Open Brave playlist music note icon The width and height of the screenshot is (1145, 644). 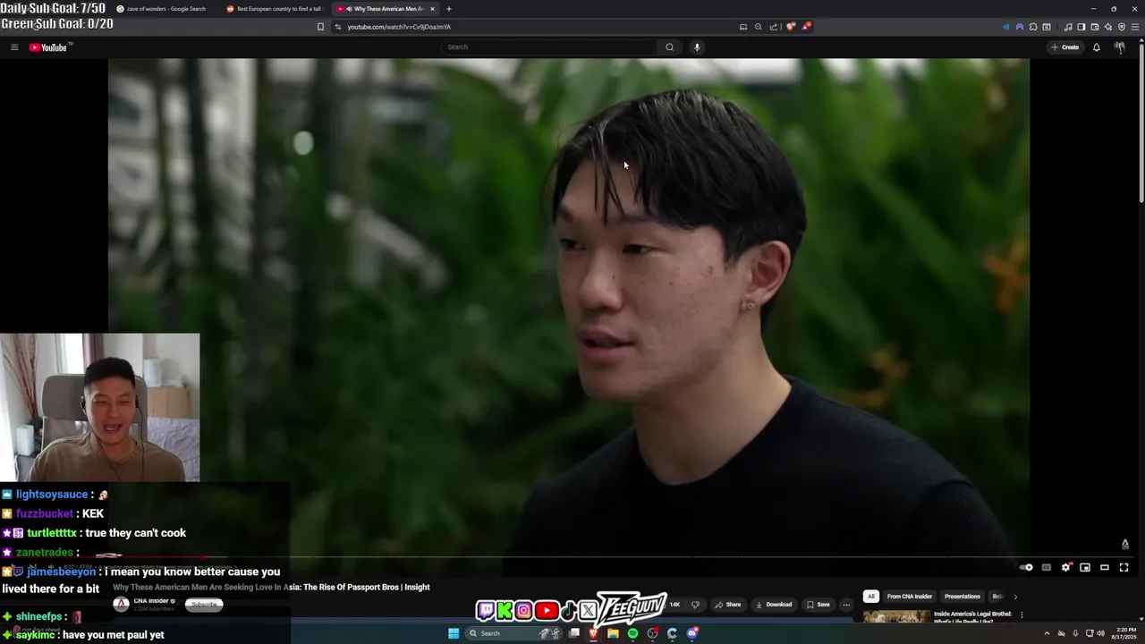tap(1068, 27)
